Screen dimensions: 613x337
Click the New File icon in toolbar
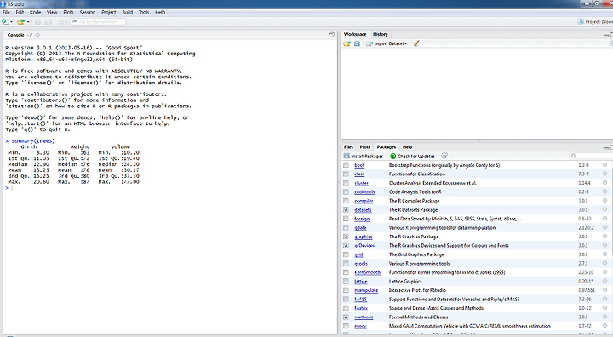click(5, 21)
